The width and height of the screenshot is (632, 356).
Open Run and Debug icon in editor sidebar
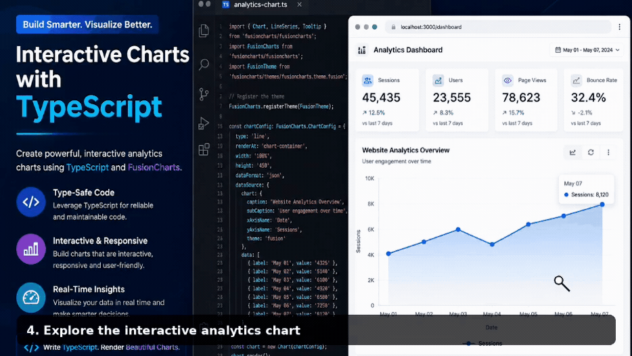[204, 123]
